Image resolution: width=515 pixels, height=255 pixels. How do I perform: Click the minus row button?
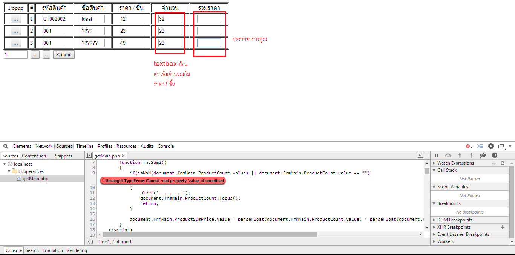coord(46,55)
